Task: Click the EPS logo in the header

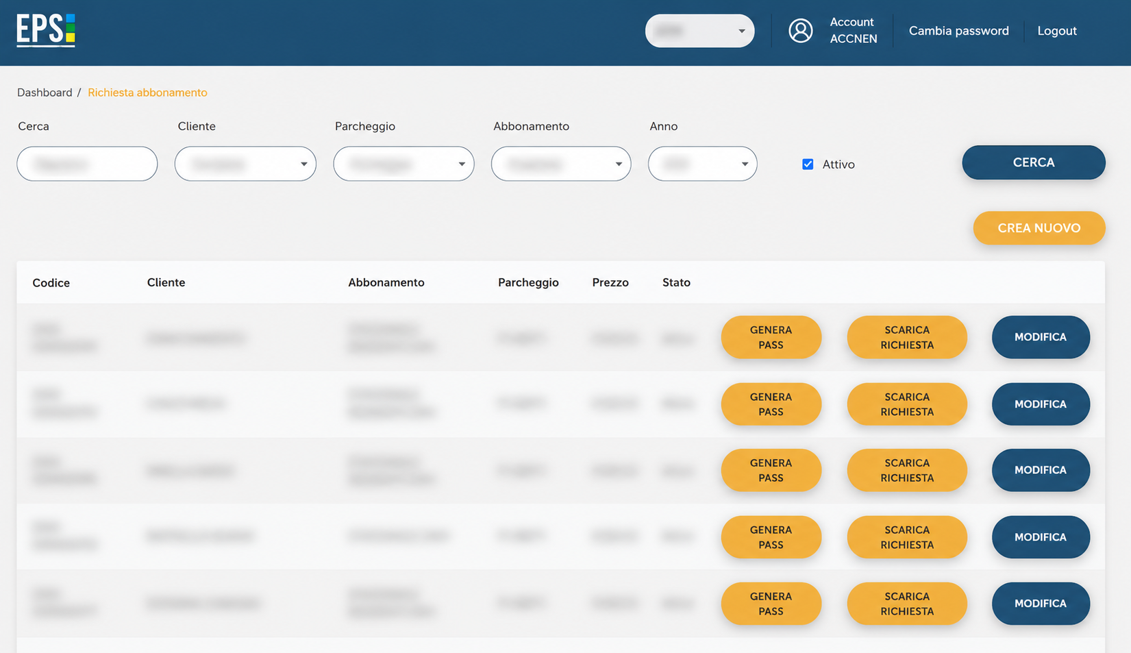Action: [x=46, y=31]
